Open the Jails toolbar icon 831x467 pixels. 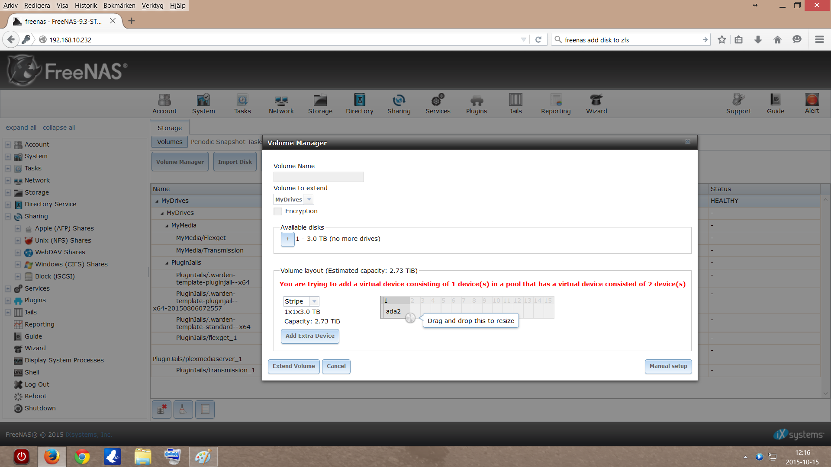515,104
